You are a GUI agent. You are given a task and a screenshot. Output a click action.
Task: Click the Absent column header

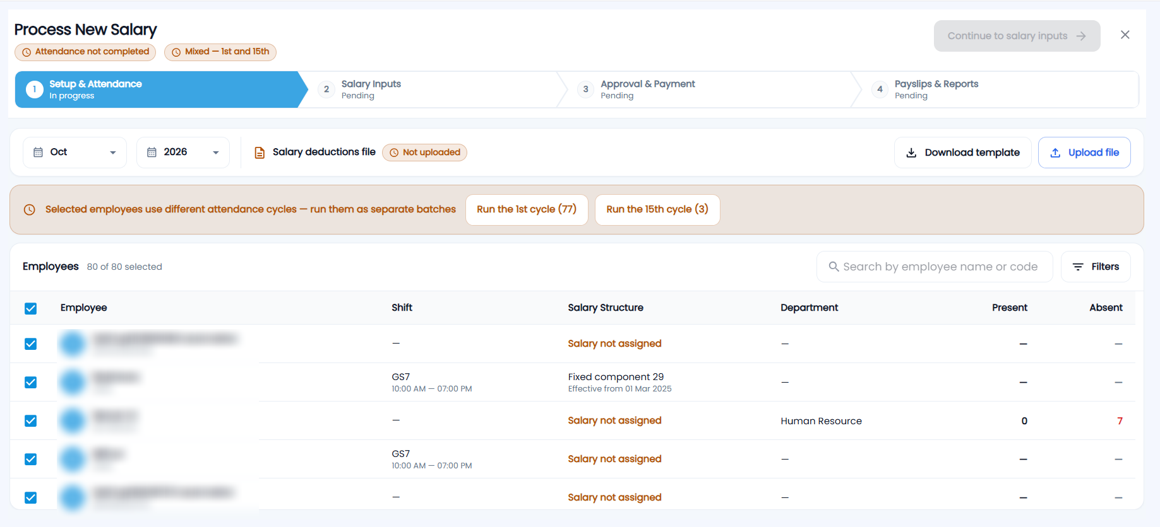pyautogui.click(x=1106, y=308)
